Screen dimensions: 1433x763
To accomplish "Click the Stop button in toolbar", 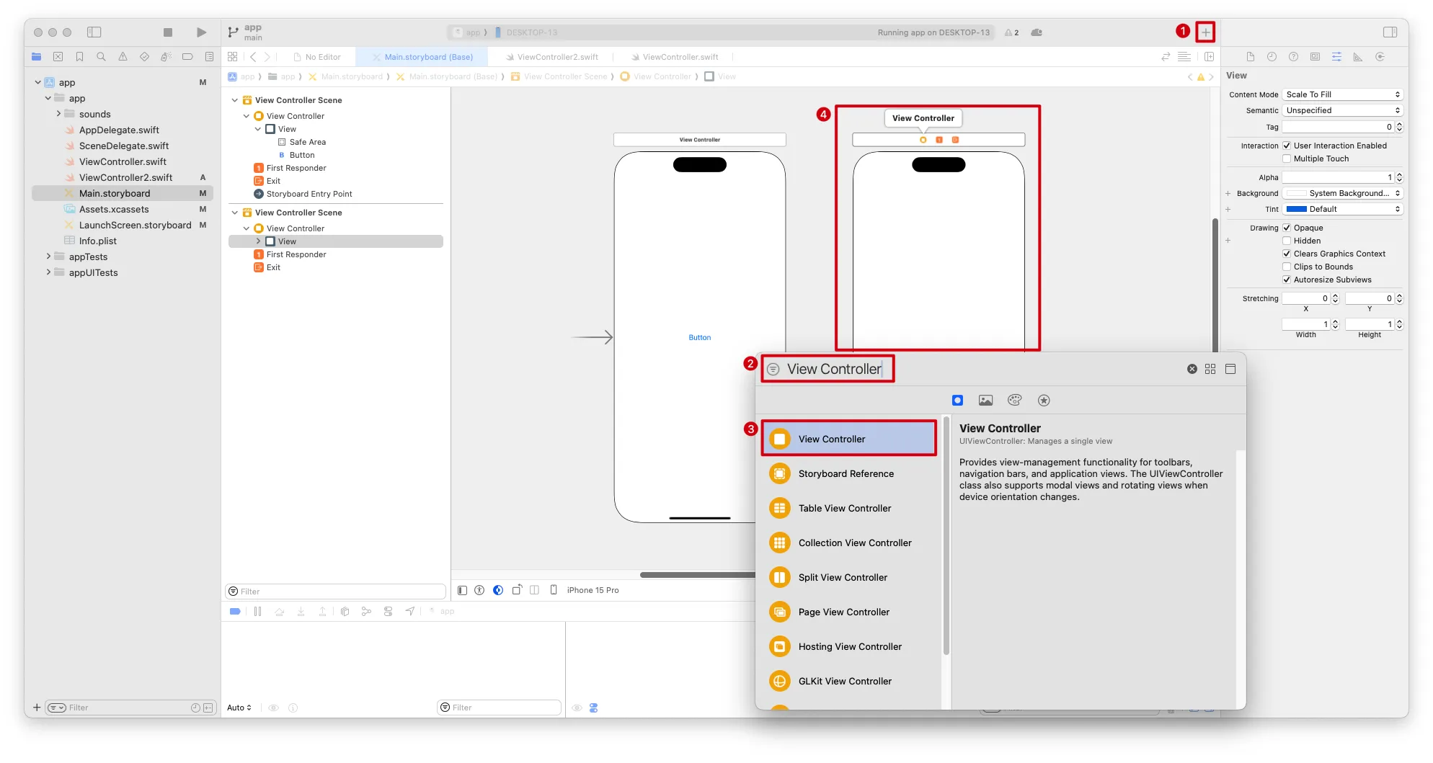I will pos(168,32).
